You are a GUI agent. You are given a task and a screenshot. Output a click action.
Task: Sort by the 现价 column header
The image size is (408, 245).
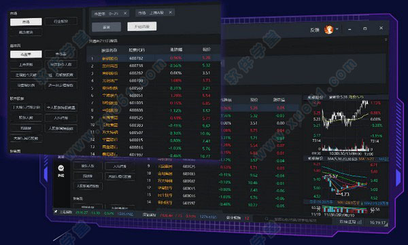click(207, 50)
